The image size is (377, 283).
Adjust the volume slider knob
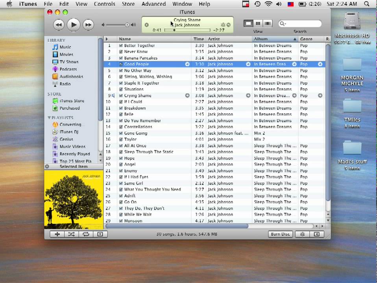[x=127, y=25]
